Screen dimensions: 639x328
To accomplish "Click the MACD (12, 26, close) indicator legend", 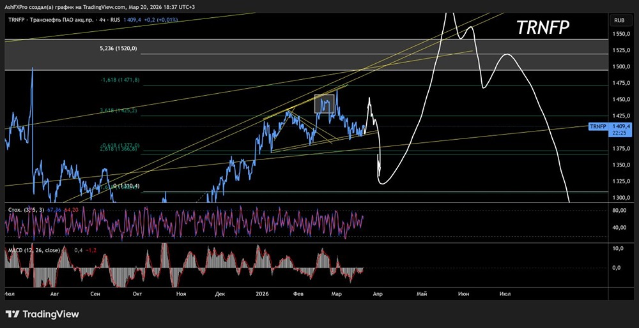I will pos(34,250).
